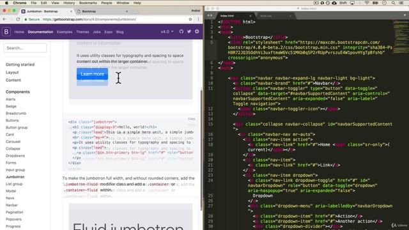Go to Alerts component page
The width and height of the screenshot is (409, 230).
(x=10, y=99)
